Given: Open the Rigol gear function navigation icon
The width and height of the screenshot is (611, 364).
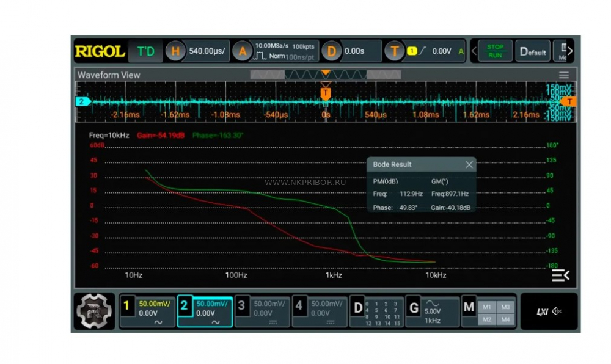Looking at the screenshot, I should pyautogui.click(x=94, y=311).
